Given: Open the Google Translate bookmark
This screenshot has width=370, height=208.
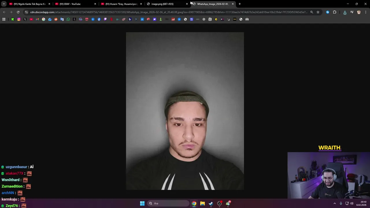Looking at the screenshot, I should [62, 19].
